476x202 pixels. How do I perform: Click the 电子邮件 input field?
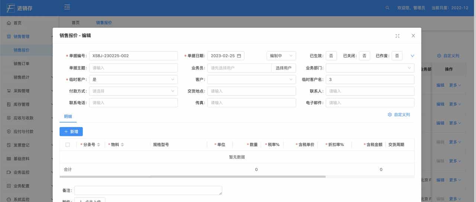pos(370,102)
